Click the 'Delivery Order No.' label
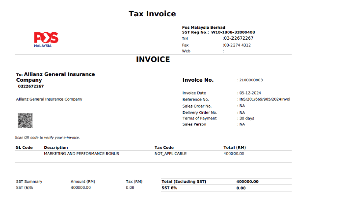This screenshot has height=206, width=350. click(200, 113)
